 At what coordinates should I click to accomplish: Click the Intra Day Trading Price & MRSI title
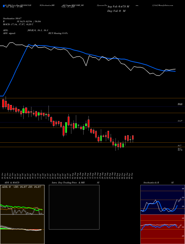pos(75,183)
